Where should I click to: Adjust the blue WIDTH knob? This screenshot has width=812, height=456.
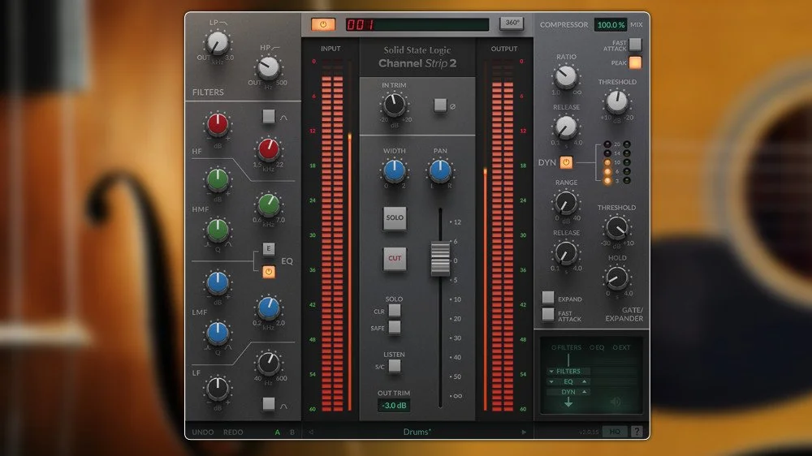pyautogui.click(x=394, y=171)
